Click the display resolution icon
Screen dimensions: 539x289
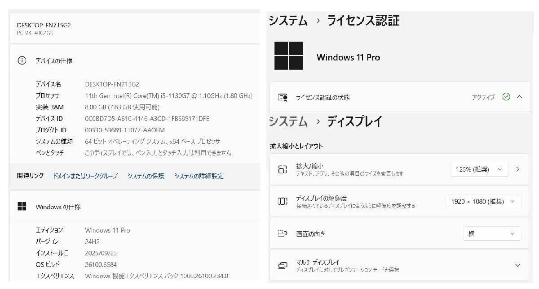(x=283, y=202)
